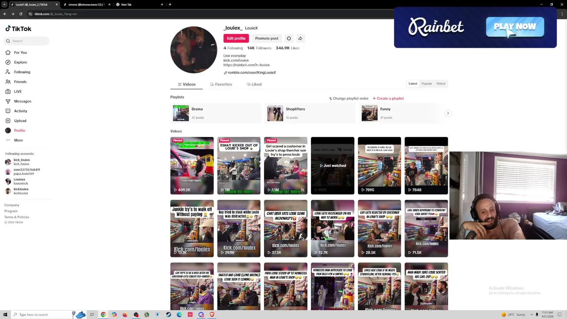The height and width of the screenshot is (319, 567).
Task: Sort videos by Latest
Action: tap(413, 84)
